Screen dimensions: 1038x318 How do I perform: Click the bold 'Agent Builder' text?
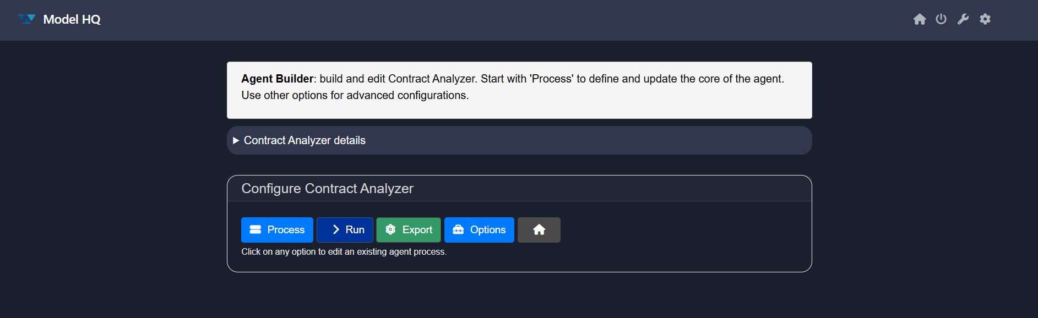(x=277, y=79)
